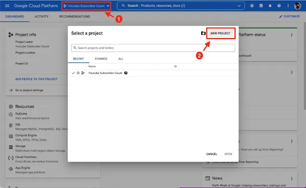Open the top bar three-dot settings menu

[288, 6]
